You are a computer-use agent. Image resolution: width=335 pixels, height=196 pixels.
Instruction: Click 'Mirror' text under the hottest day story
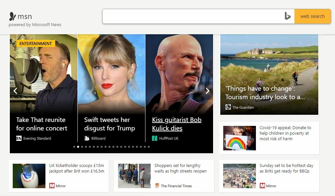(271, 186)
